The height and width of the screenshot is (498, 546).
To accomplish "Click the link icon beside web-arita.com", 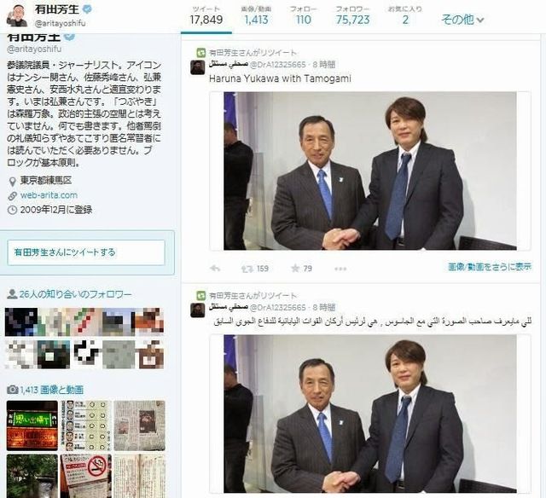I will (x=12, y=195).
